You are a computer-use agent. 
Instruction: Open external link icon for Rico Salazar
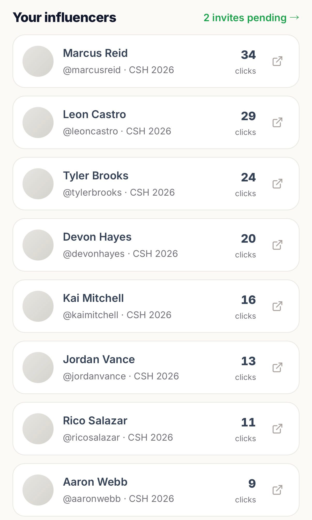pyautogui.click(x=277, y=429)
